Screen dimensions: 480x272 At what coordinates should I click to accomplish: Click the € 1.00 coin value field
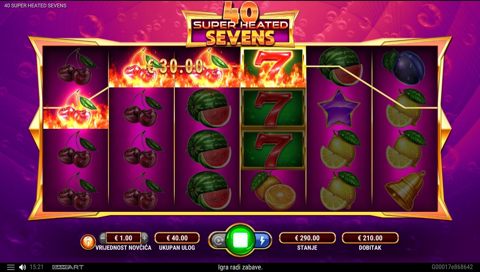(x=123, y=238)
